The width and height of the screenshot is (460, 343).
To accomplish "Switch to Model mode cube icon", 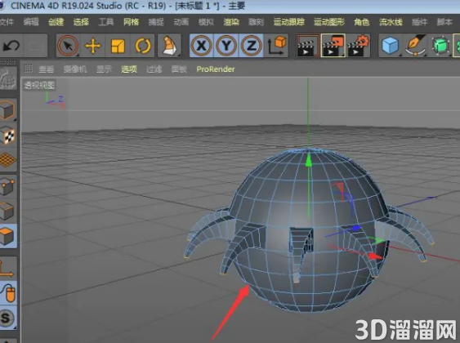I will [x=8, y=110].
